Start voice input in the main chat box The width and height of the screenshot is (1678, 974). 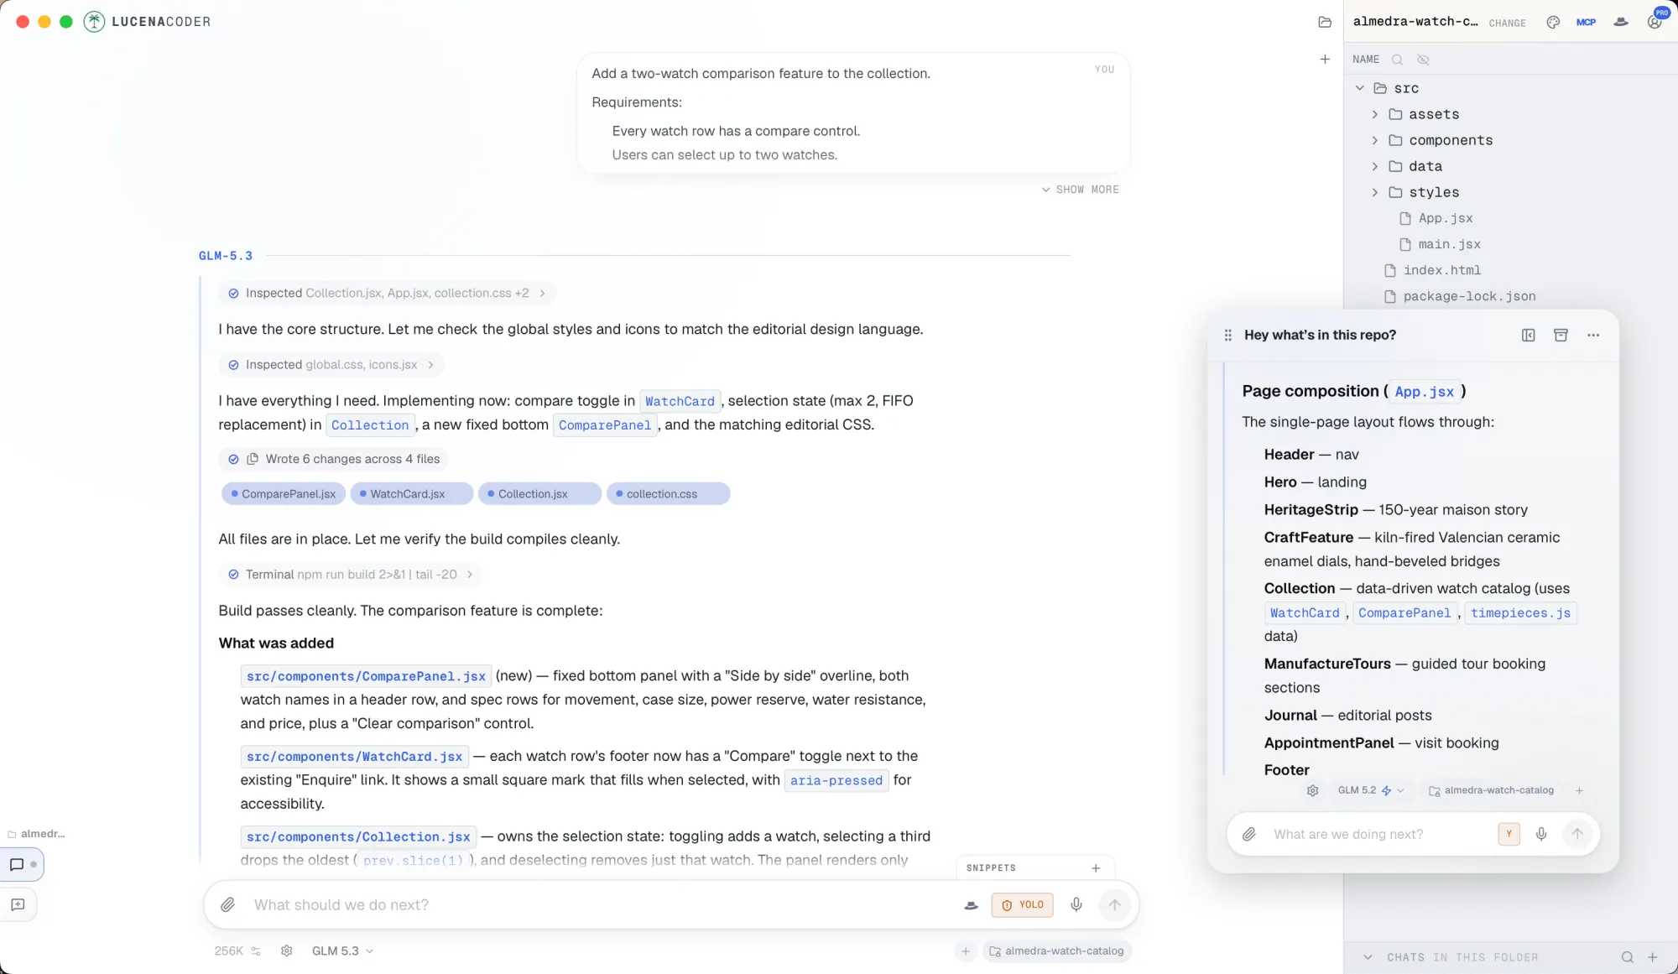pyautogui.click(x=1076, y=904)
